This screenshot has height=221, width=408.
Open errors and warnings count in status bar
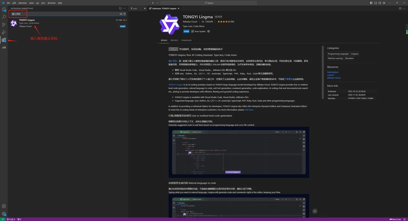(11, 219)
